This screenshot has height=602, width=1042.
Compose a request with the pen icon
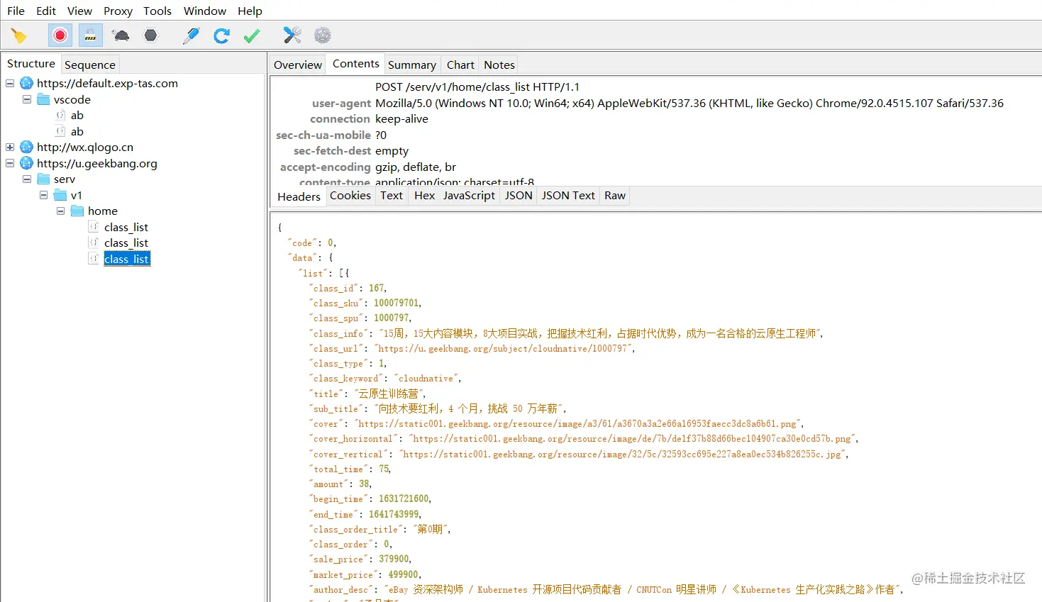click(191, 35)
